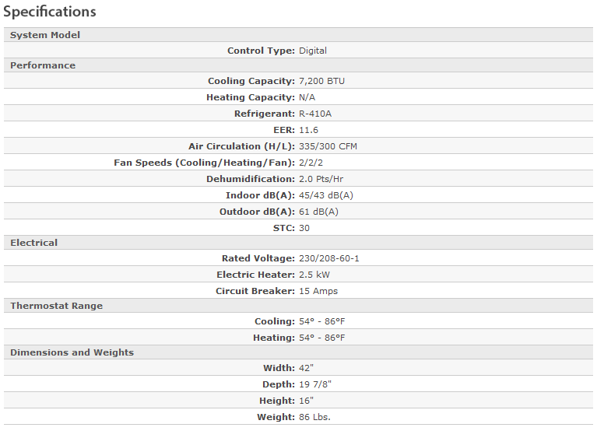The height and width of the screenshot is (431, 597).
Task: Click the Circuit Breaker 15 Amps value
Action: [x=318, y=291]
